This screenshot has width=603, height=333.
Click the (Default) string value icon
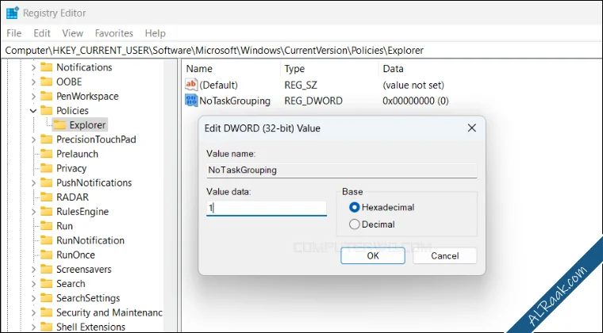point(191,85)
